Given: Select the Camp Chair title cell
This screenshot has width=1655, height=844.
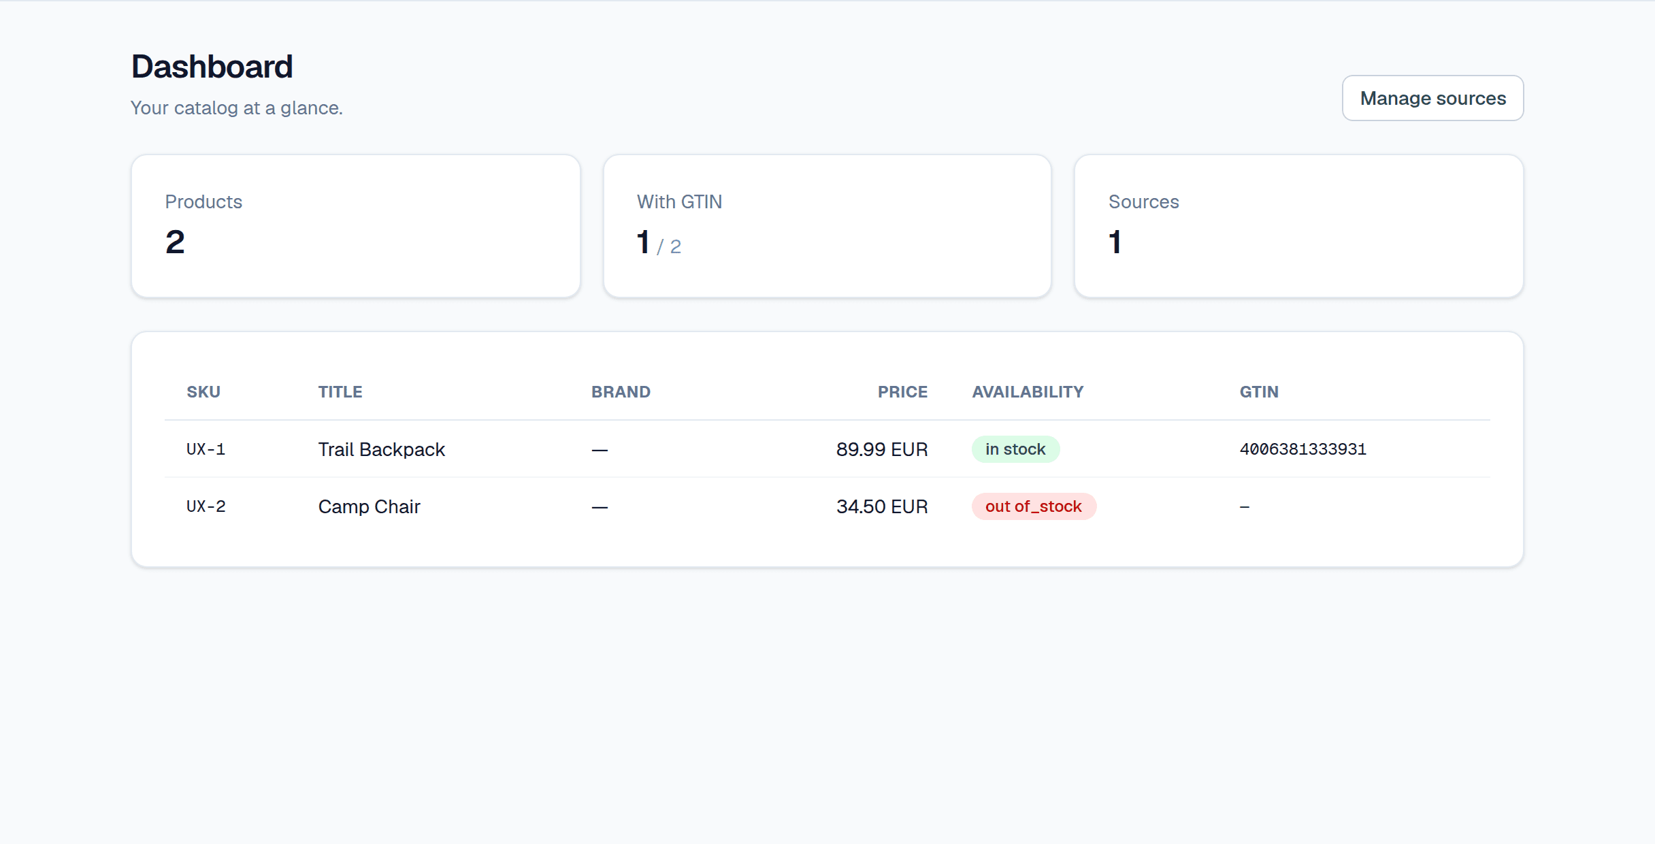Looking at the screenshot, I should point(369,506).
